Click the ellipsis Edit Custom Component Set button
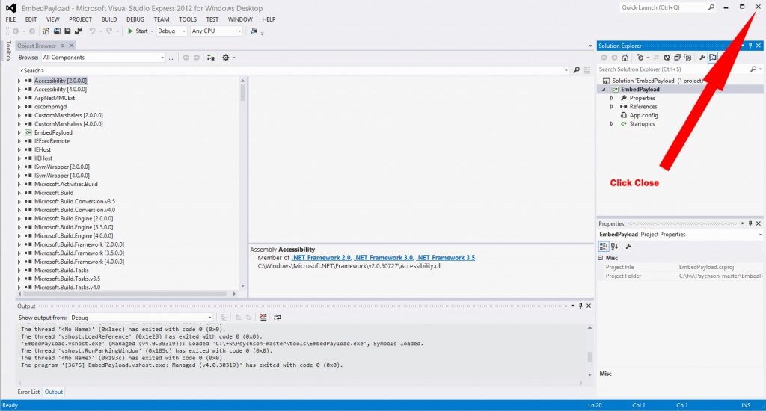The height and width of the screenshot is (411, 766). pyautogui.click(x=171, y=58)
